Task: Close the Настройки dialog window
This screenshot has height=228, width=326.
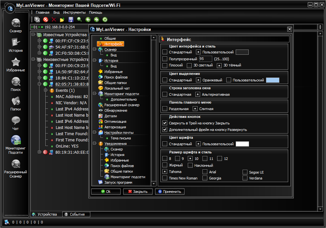Action: point(289,29)
